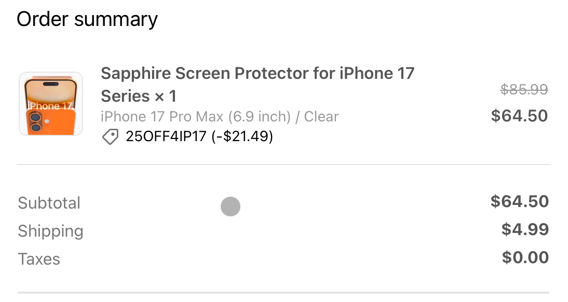The image size is (568, 302).
Task: Click the -$21.49 discount amount
Action: [x=242, y=137]
